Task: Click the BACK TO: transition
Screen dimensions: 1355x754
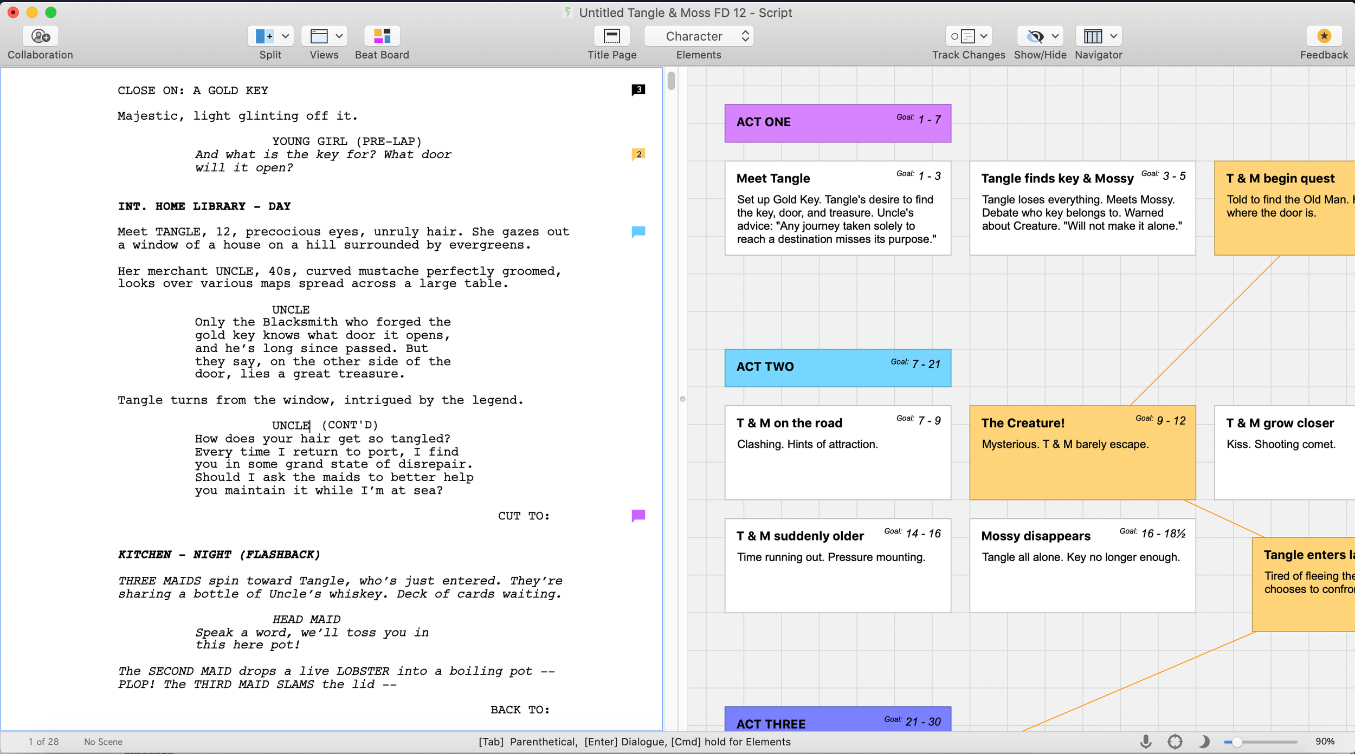Action: click(x=520, y=710)
